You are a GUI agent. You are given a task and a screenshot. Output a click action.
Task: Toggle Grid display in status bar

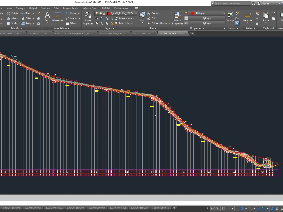point(223,208)
